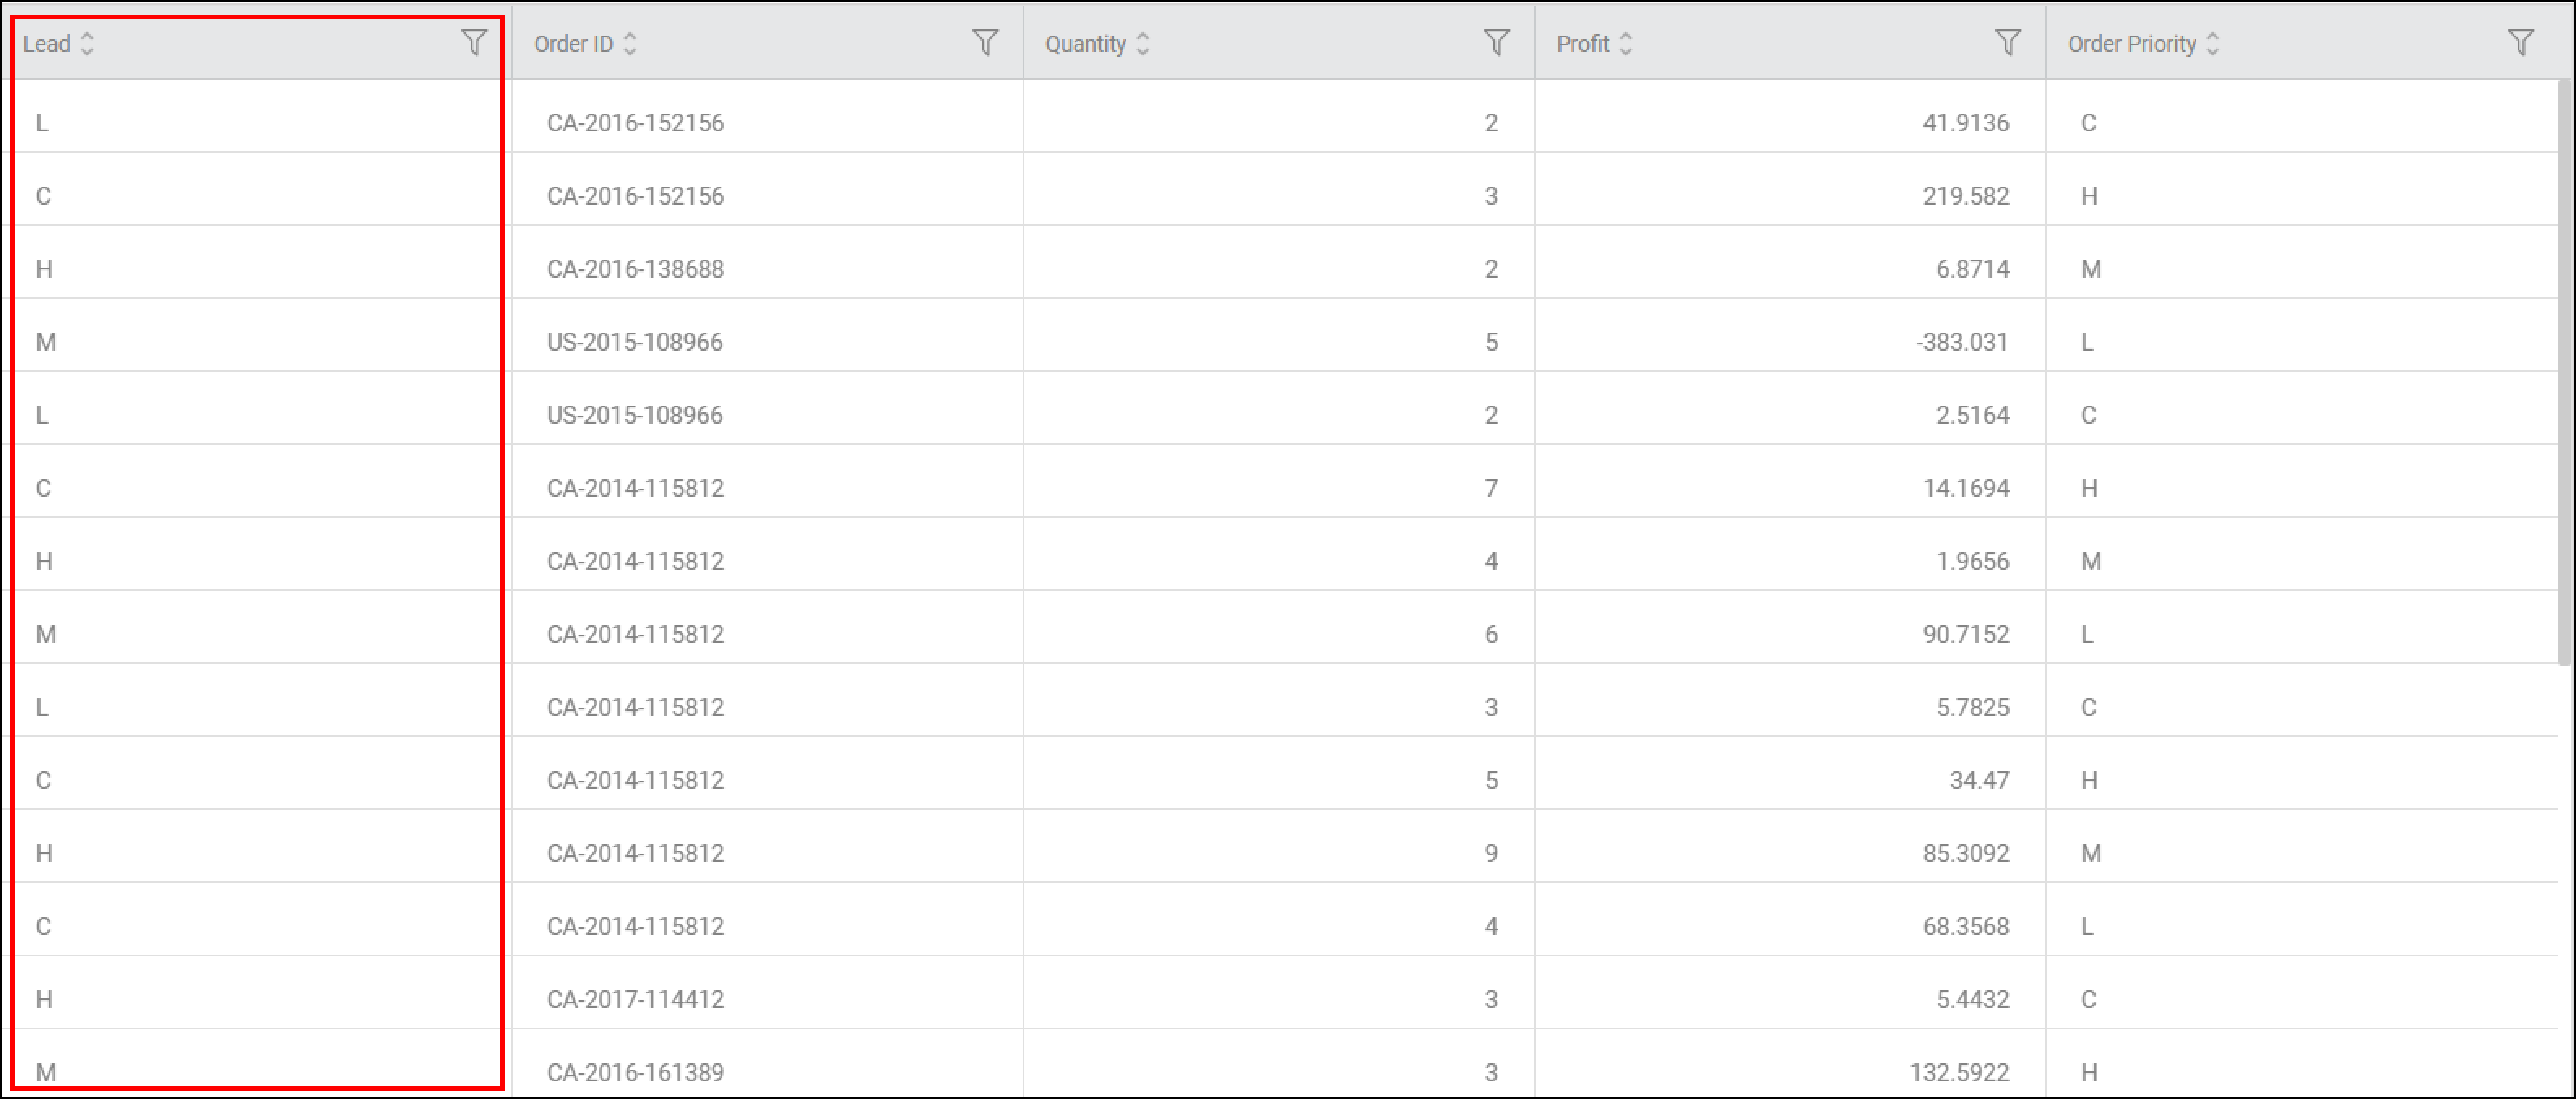Select the quantity cell showing 9
Screen dimensions: 2576x1099
pyautogui.click(x=1279, y=853)
